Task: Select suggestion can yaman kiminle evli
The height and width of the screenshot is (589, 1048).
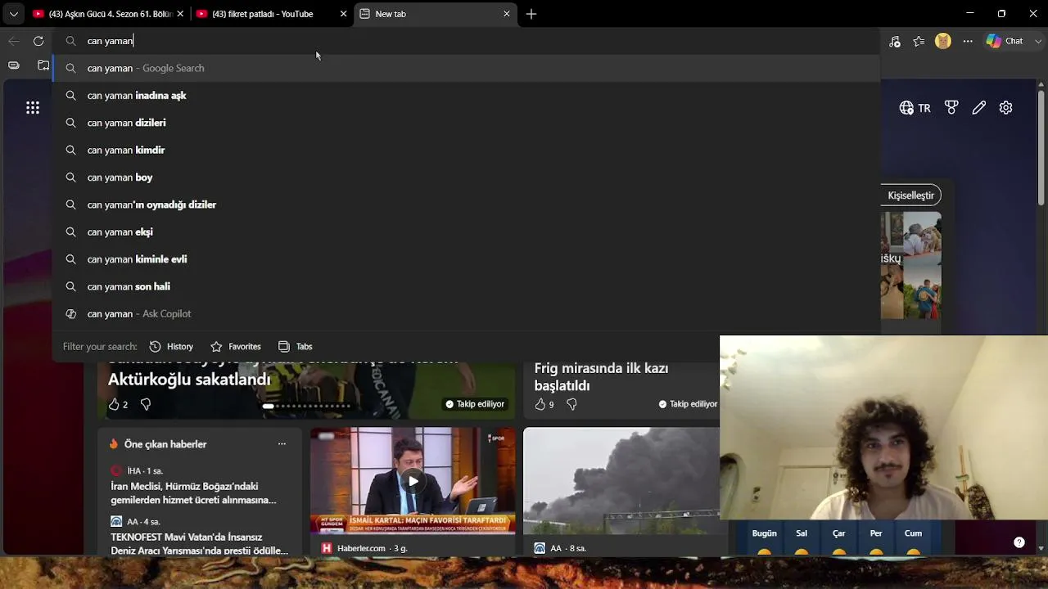Action: [x=467, y=259]
